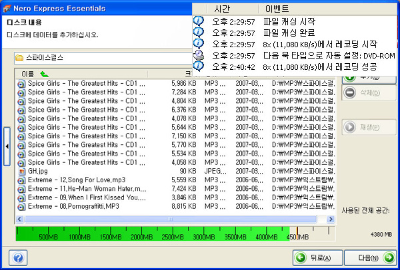Viewport: 400px width, 270px height.
Task: Click disc icon of DVD-ROM boot type event
Action: (x=199, y=55)
